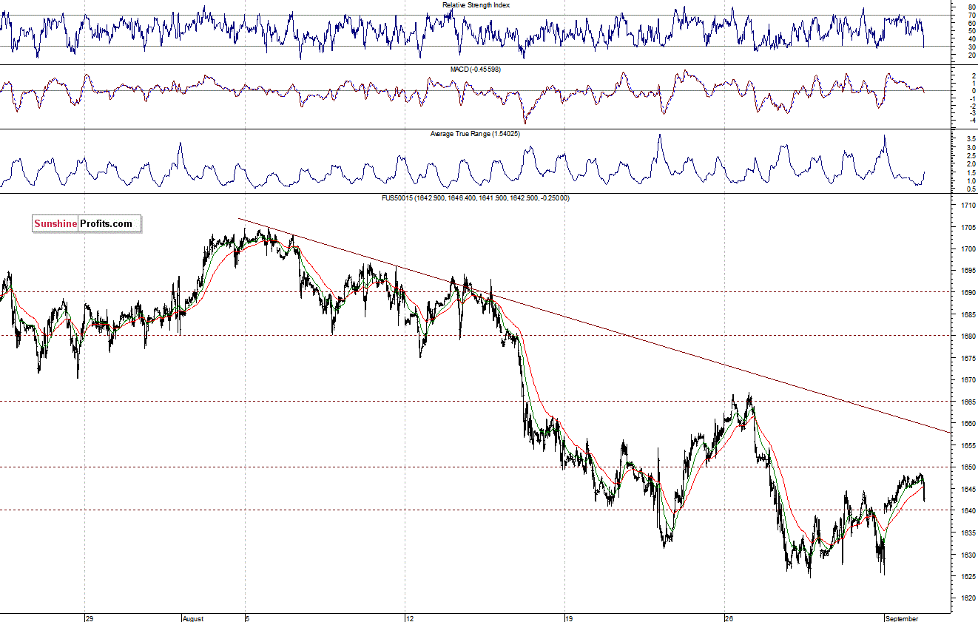This screenshot has height=622, width=978.
Task: Click the 1650 price axis label
Action: click(967, 467)
